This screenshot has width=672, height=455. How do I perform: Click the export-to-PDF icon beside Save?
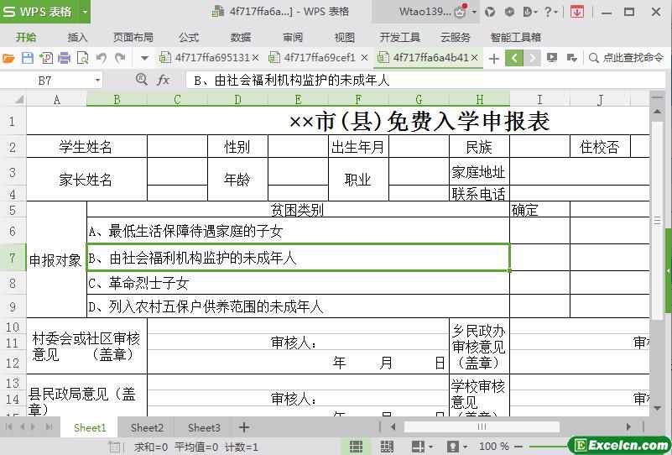click(46, 58)
